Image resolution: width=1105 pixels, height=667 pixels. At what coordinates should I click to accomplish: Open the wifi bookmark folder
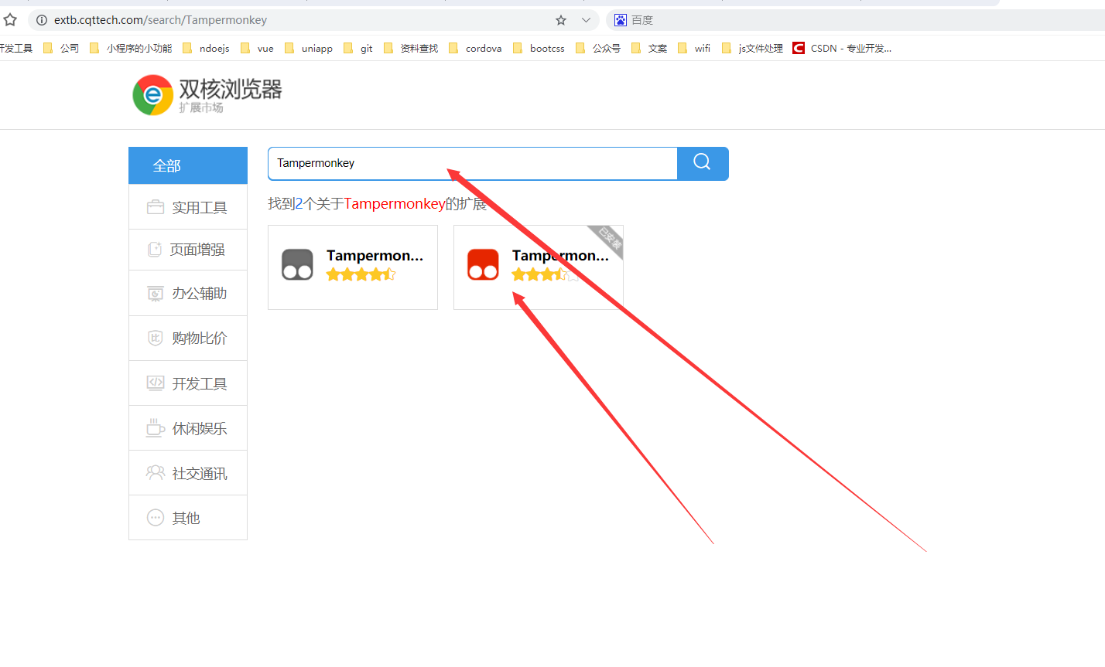click(693, 48)
